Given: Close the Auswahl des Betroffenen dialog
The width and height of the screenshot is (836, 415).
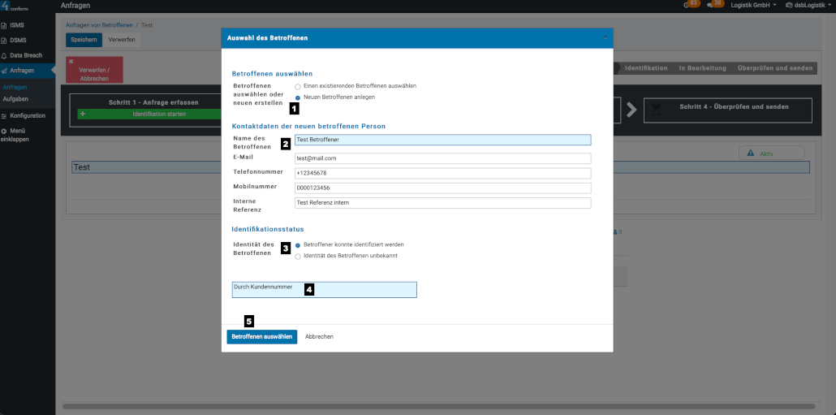Looking at the screenshot, I should 604,37.
